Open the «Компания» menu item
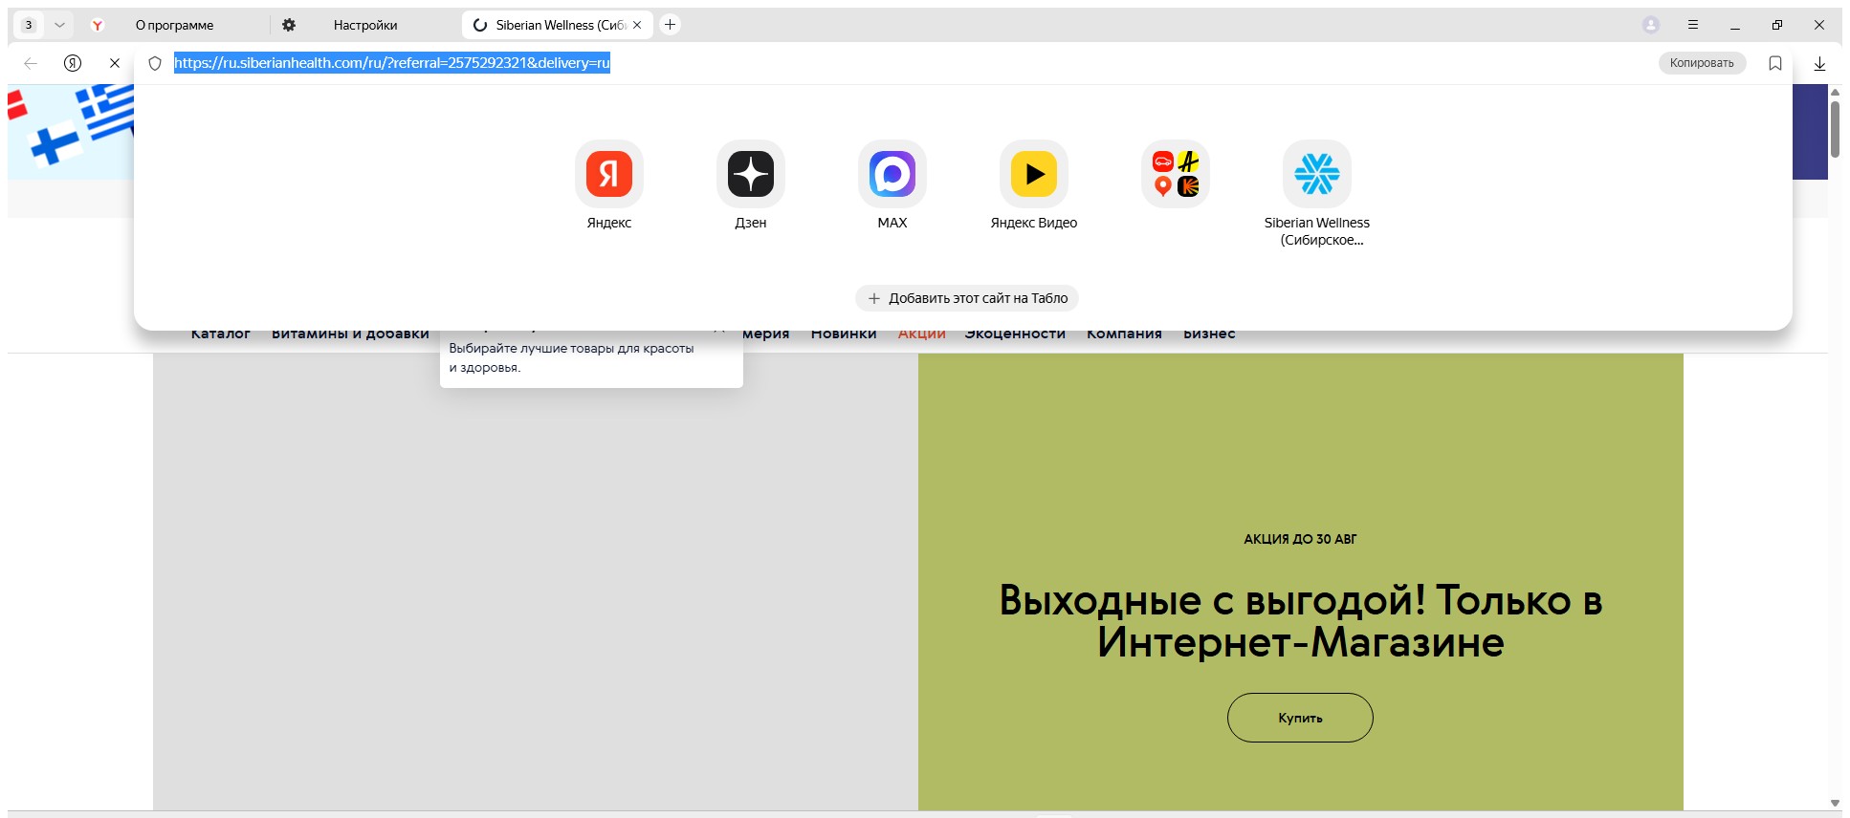Image resolution: width=1850 pixels, height=818 pixels. [x=1124, y=334]
